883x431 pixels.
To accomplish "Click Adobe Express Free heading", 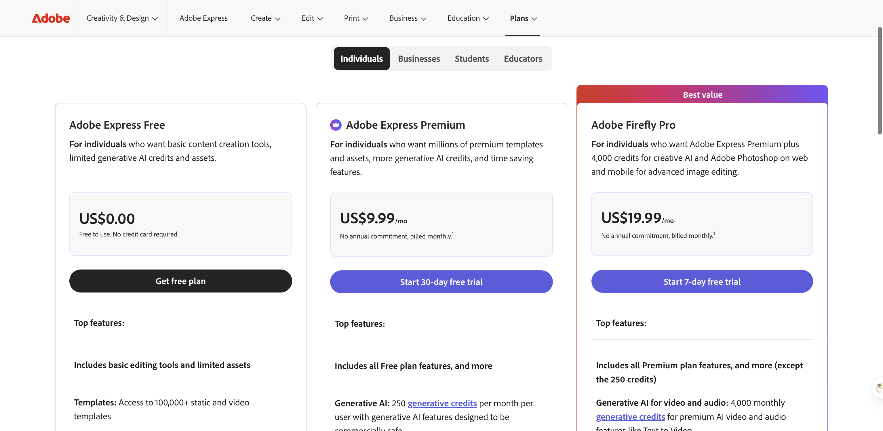I will click(x=117, y=125).
